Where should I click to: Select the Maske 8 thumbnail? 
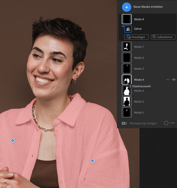pos(127,19)
